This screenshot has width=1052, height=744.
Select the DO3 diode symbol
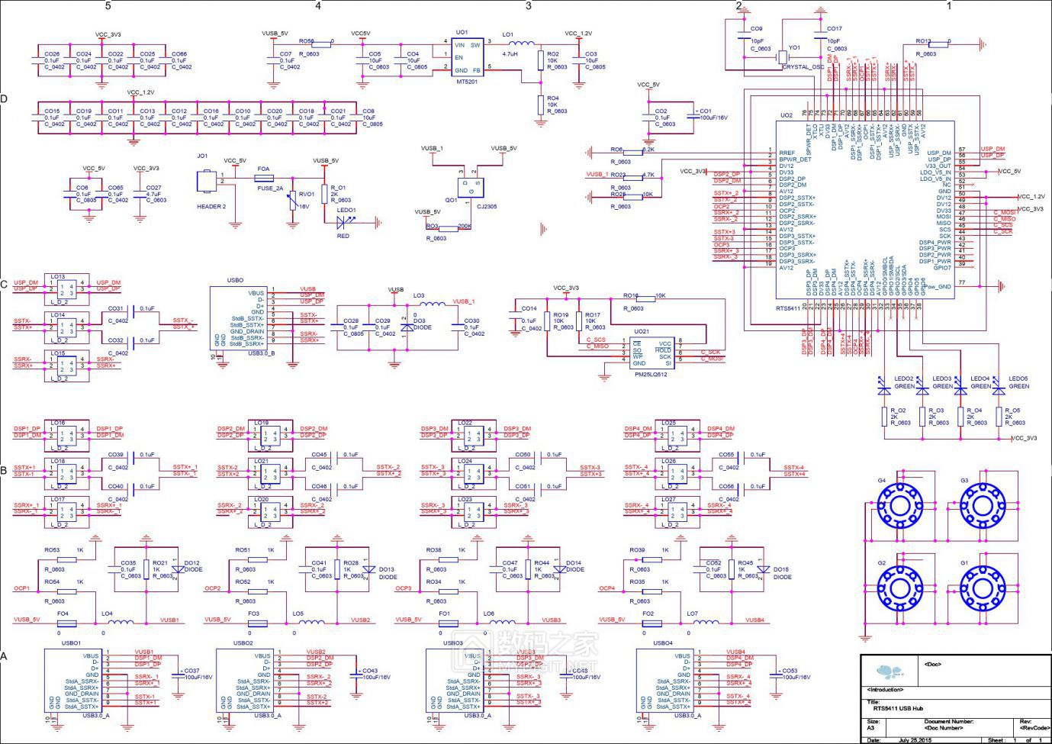click(x=407, y=326)
